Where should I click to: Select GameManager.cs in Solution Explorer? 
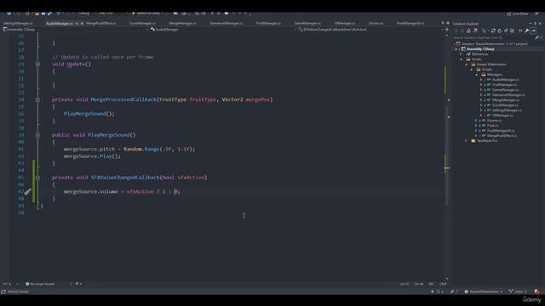click(x=505, y=90)
